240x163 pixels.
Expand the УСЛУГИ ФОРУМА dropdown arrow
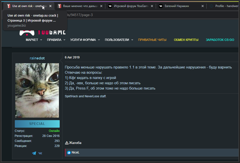[x=99, y=40]
